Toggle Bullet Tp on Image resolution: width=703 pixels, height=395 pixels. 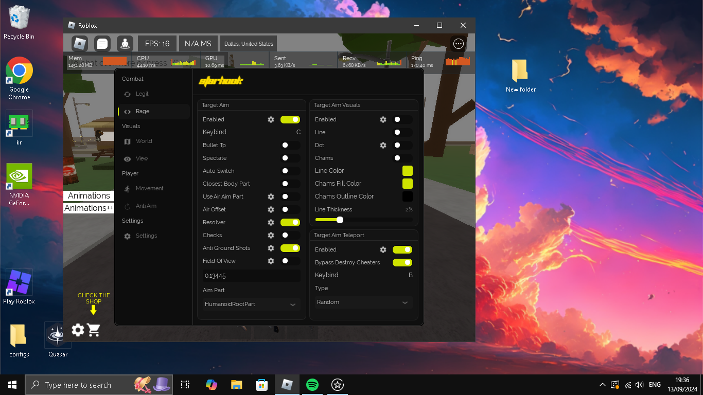pyautogui.click(x=290, y=145)
